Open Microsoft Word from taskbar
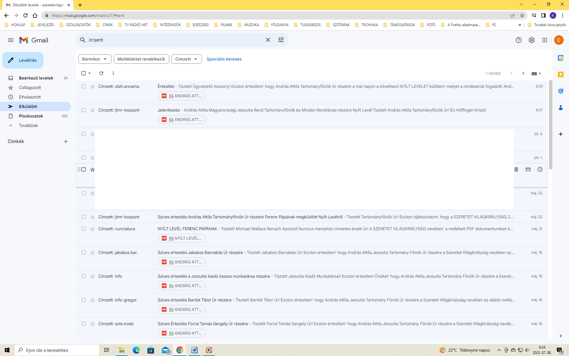The image size is (569, 356). click(194, 350)
